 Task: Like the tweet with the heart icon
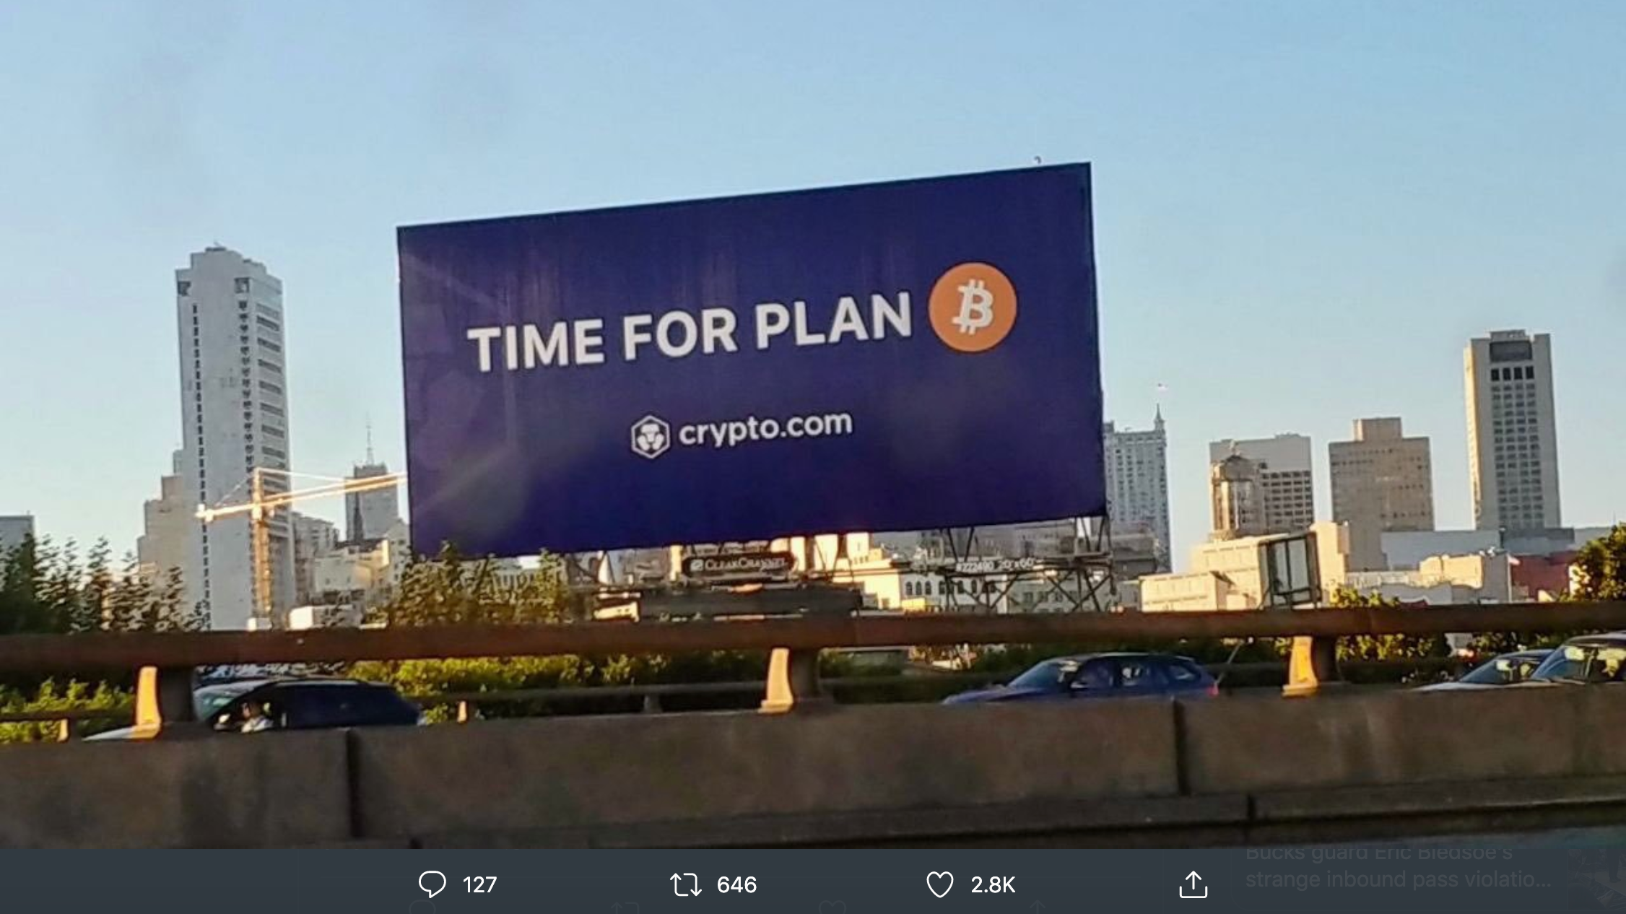pyautogui.click(x=939, y=884)
